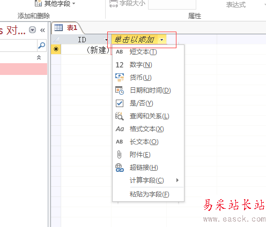The width and height of the screenshot is (266, 227).
Task: Choose Lookup and Relationship (查阅和关系) option
Action: (x=148, y=116)
